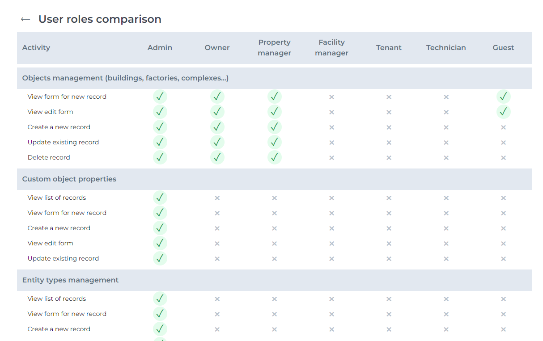
Task: Click the Activity column header
Action: point(36,48)
